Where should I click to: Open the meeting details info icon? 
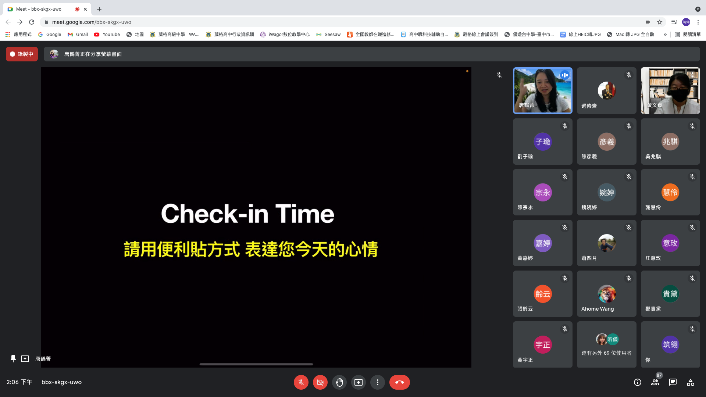coord(637,382)
